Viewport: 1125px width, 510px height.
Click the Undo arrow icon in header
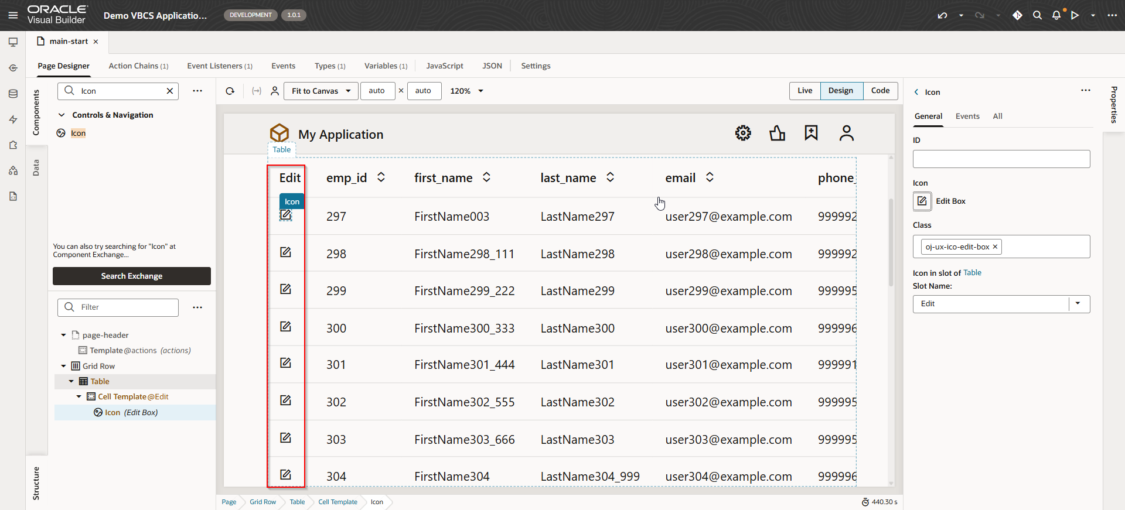[942, 15]
